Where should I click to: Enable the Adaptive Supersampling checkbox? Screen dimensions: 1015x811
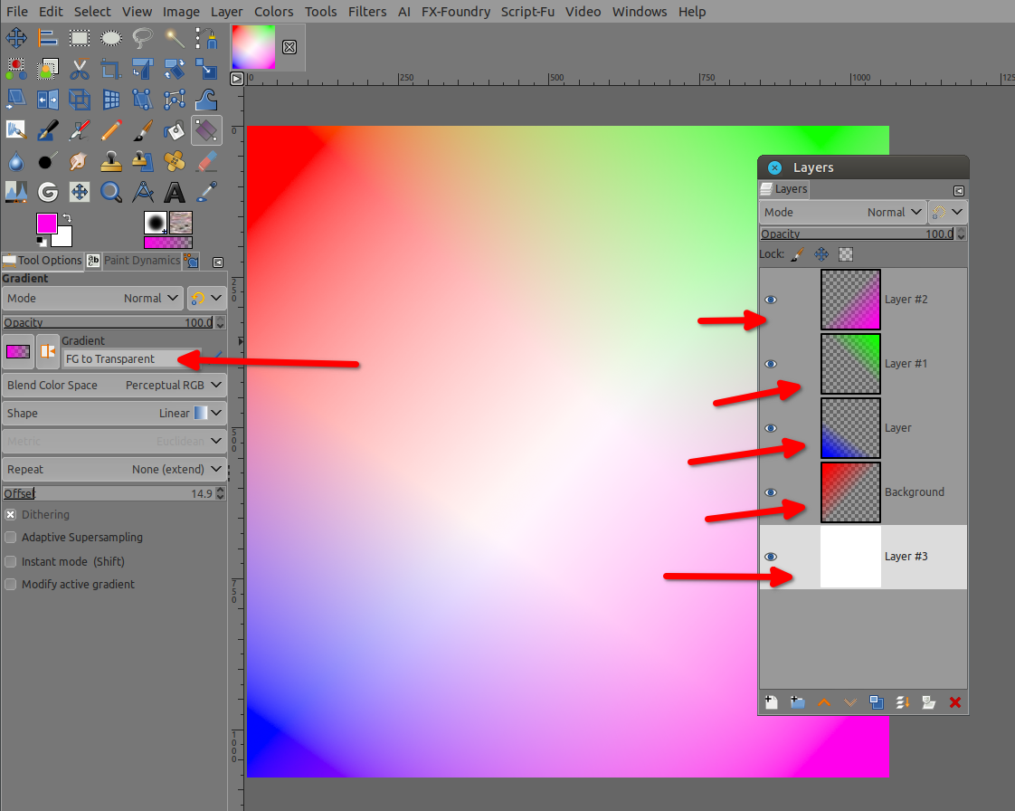tap(11, 538)
